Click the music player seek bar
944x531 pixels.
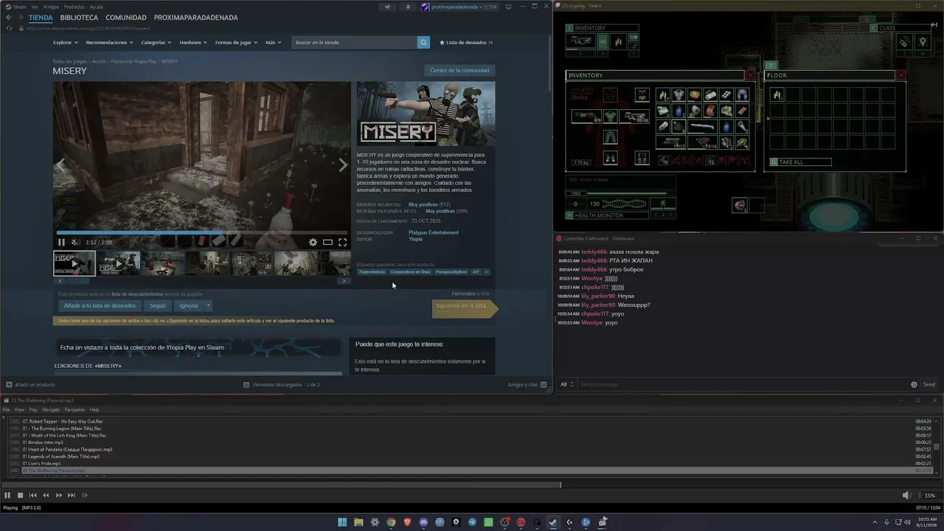click(x=472, y=485)
